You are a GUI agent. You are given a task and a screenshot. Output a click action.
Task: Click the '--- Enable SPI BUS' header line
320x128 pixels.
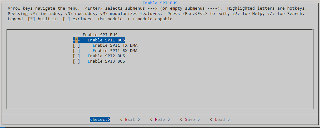(x=95, y=35)
